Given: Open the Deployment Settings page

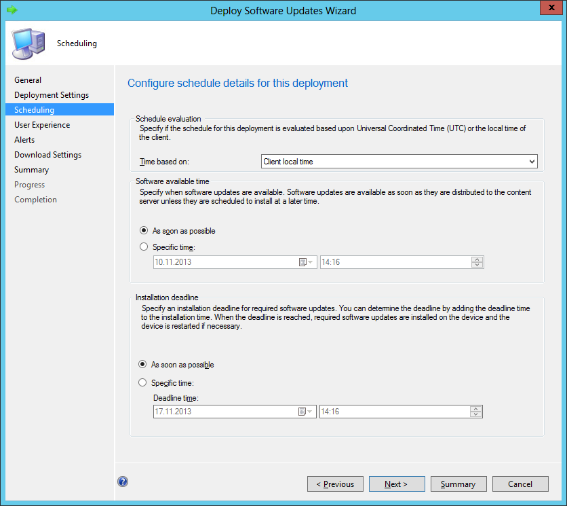Looking at the screenshot, I should (x=52, y=95).
